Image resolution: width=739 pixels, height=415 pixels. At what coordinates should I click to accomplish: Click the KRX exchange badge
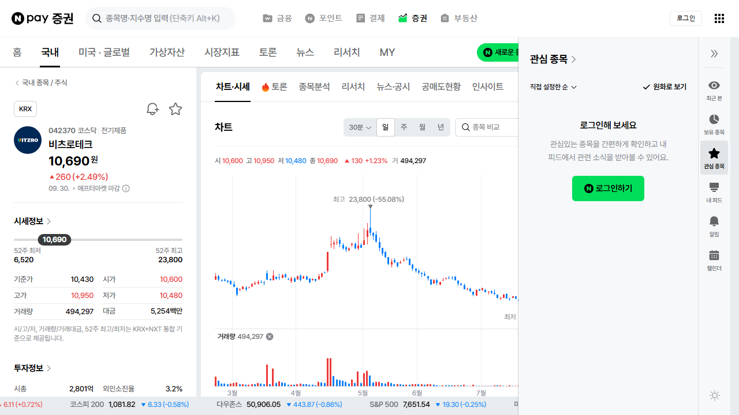(x=25, y=109)
